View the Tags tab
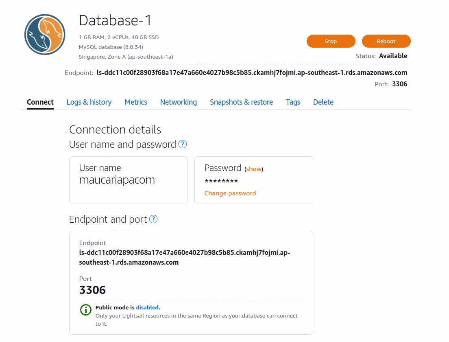Image resolution: width=449 pixels, height=342 pixels. coord(293,102)
